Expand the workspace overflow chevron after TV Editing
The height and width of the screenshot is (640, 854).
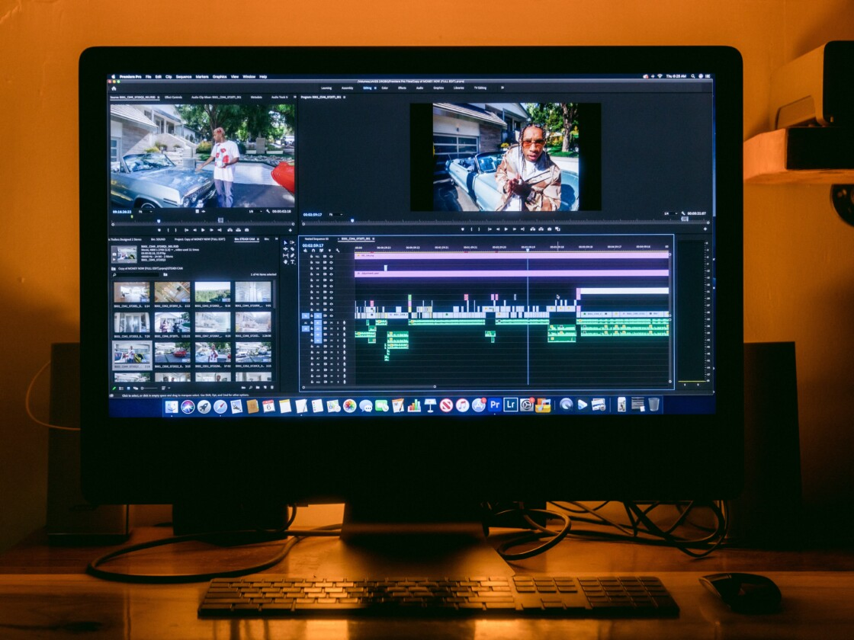tap(502, 88)
